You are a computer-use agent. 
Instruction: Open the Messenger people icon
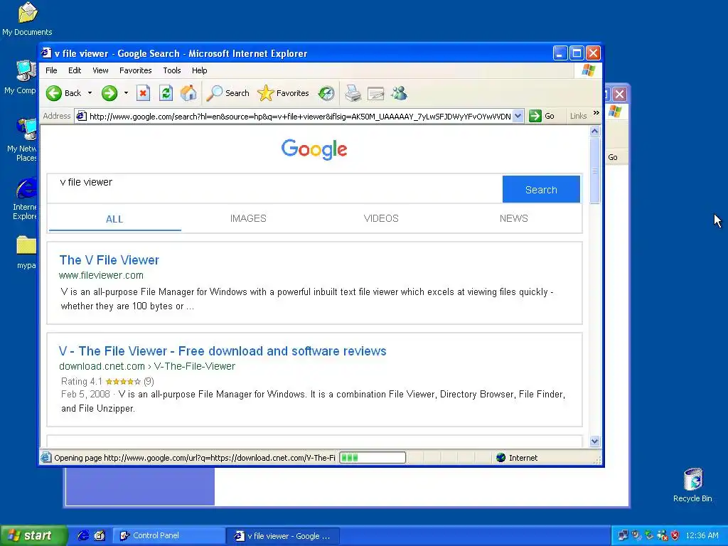click(x=399, y=93)
